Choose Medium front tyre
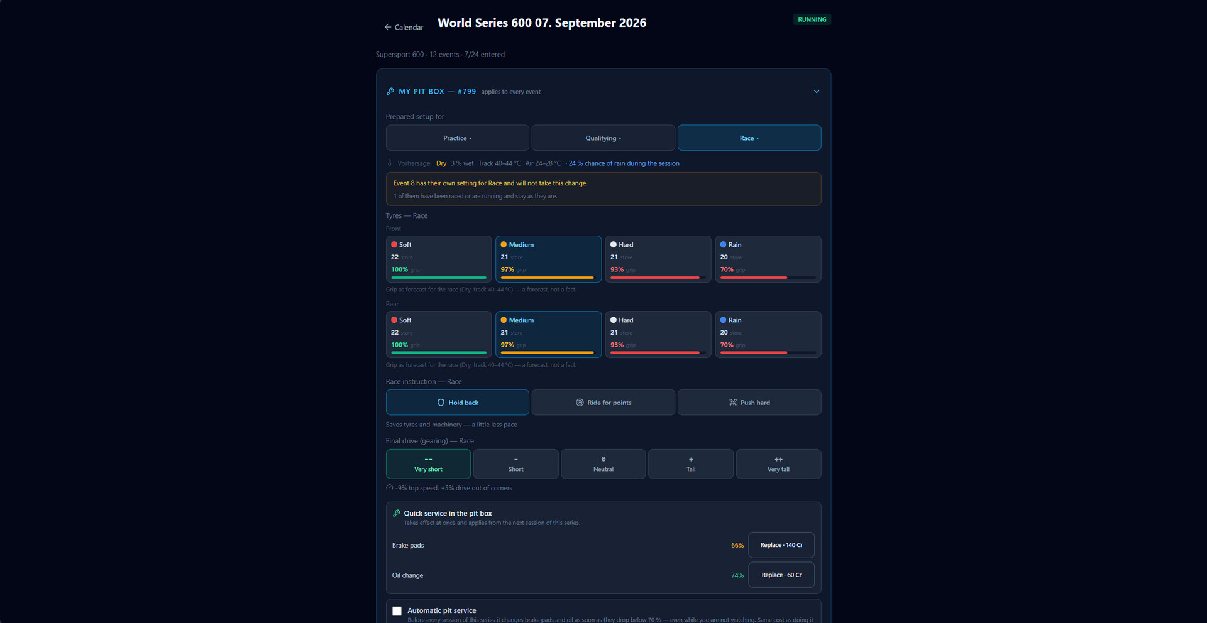The width and height of the screenshot is (1207, 623). (x=548, y=259)
